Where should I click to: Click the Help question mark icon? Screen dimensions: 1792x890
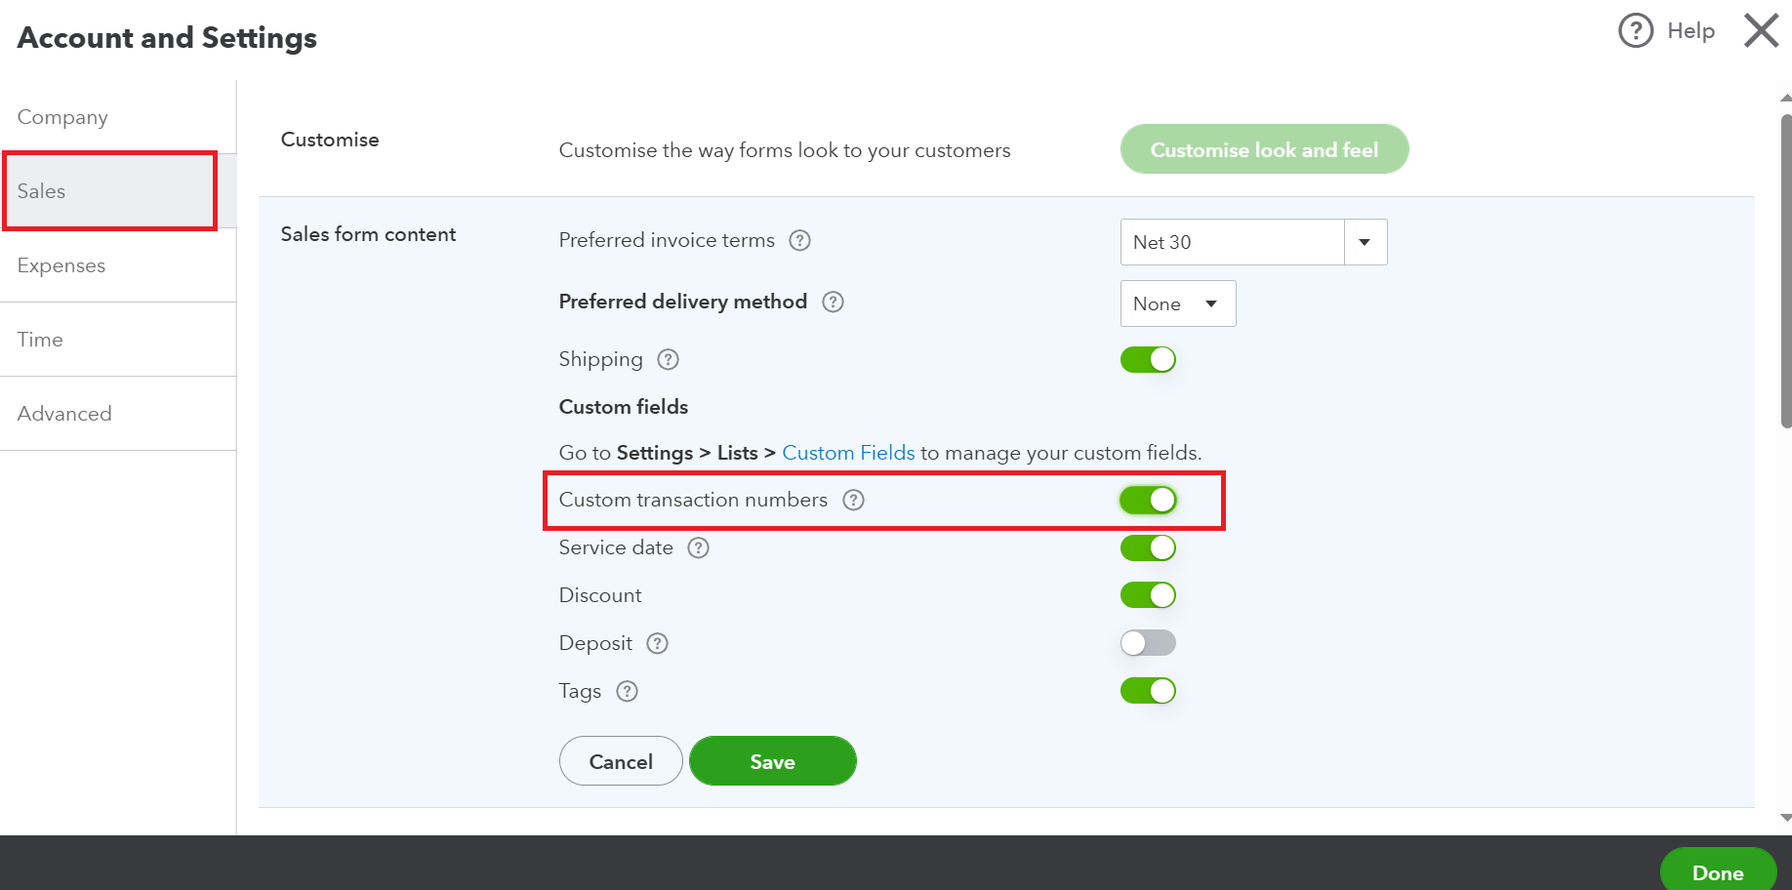(1636, 31)
